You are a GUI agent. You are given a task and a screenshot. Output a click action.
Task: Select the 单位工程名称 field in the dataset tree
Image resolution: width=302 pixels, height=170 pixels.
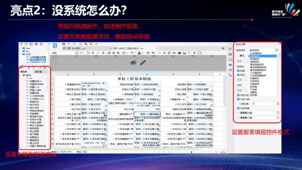click(36, 125)
